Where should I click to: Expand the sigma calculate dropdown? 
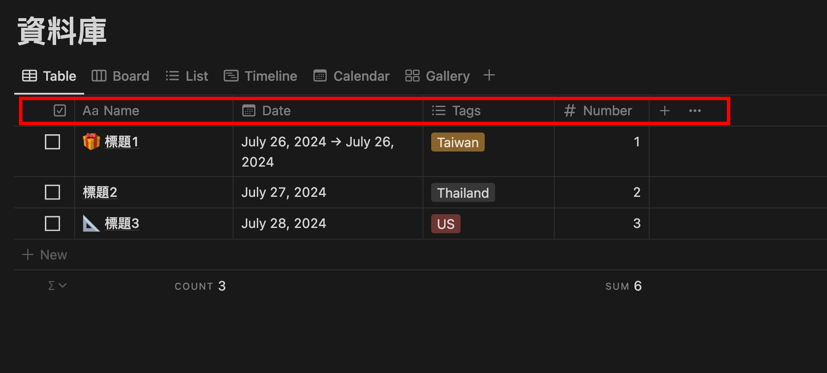pyautogui.click(x=57, y=286)
